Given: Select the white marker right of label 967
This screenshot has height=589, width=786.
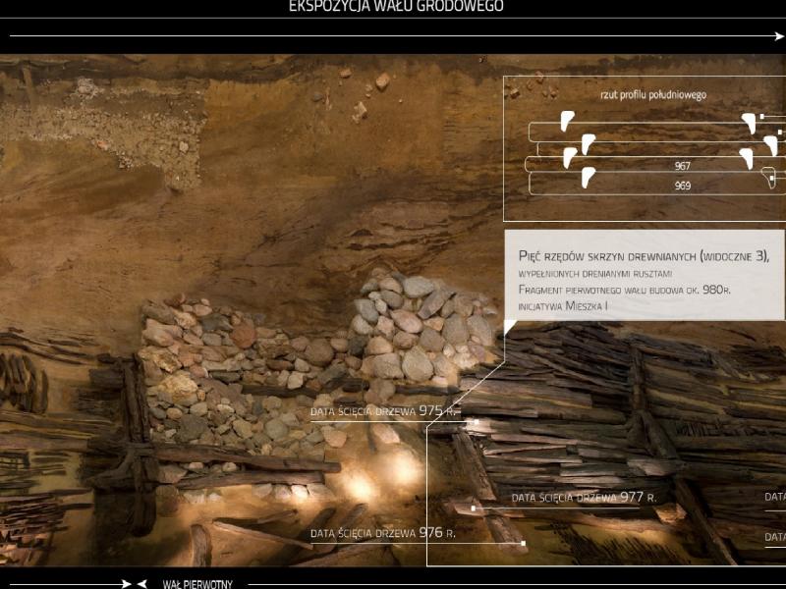Looking at the screenshot, I should pyautogui.click(x=747, y=157).
